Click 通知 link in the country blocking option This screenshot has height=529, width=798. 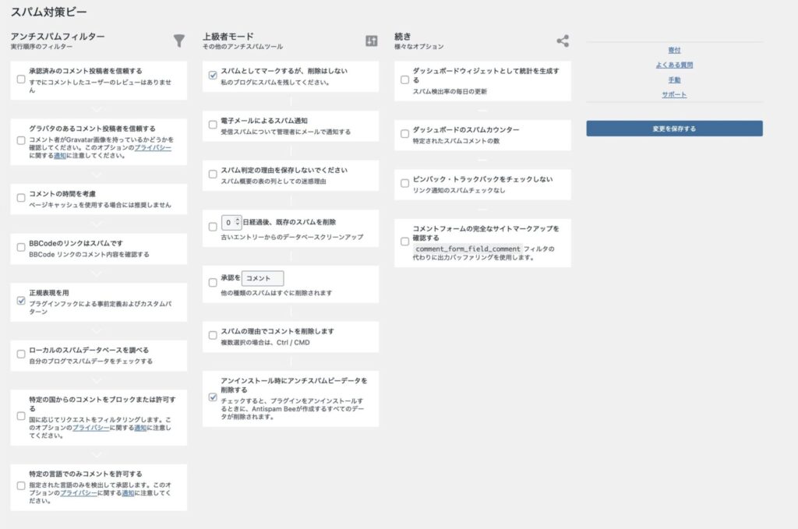point(140,428)
